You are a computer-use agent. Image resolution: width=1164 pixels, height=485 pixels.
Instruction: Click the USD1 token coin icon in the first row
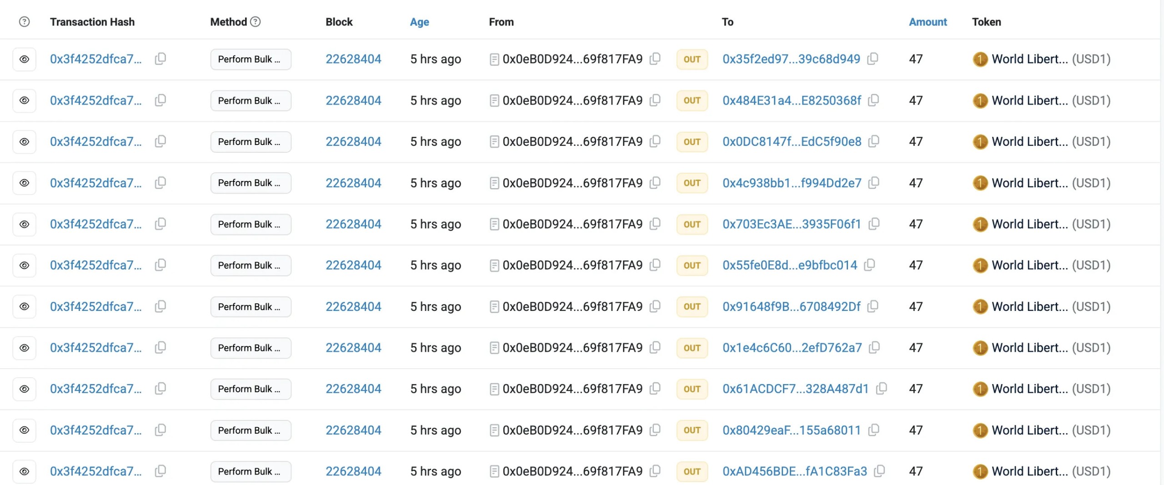979,59
